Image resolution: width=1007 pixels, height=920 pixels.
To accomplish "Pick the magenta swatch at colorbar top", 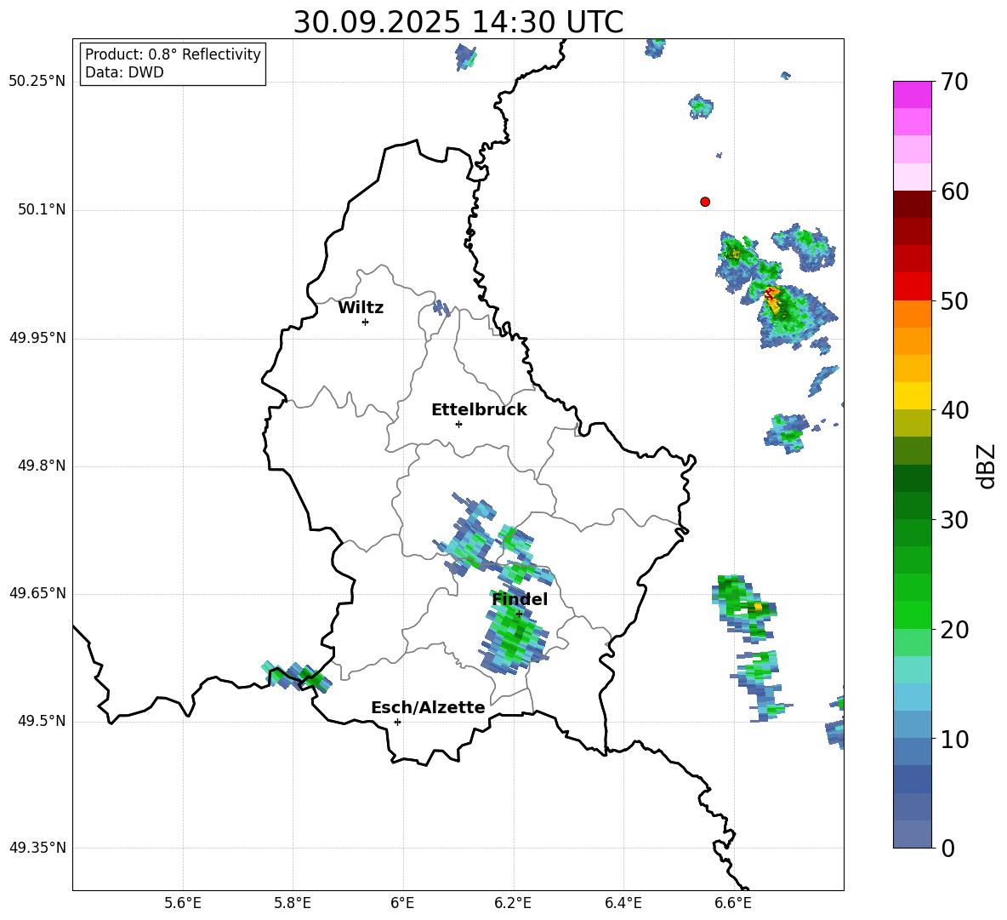I will tap(913, 94).
